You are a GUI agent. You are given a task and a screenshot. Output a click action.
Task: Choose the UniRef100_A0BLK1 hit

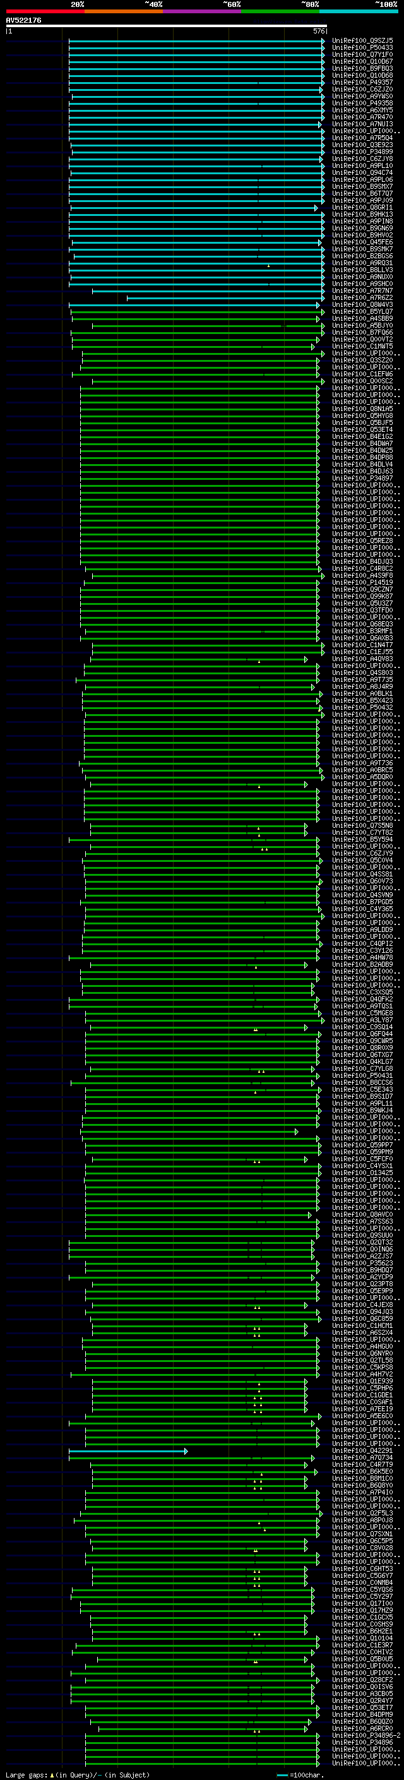point(362,693)
